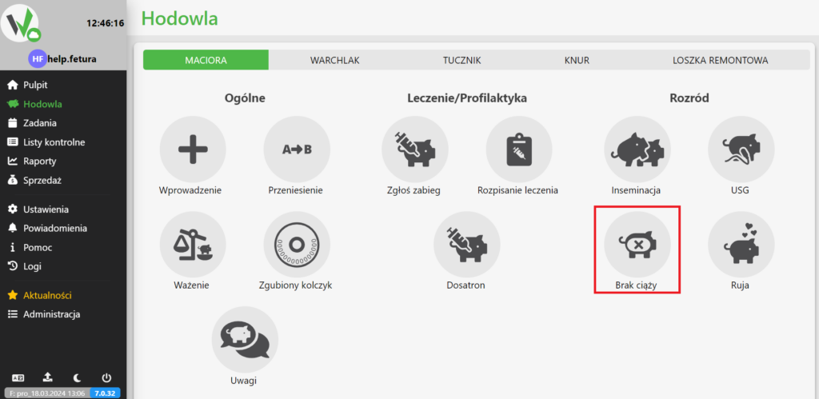Image resolution: width=819 pixels, height=399 pixels.
Task: Choose the Inseminacja icon
Action: (x=637, y=150)
